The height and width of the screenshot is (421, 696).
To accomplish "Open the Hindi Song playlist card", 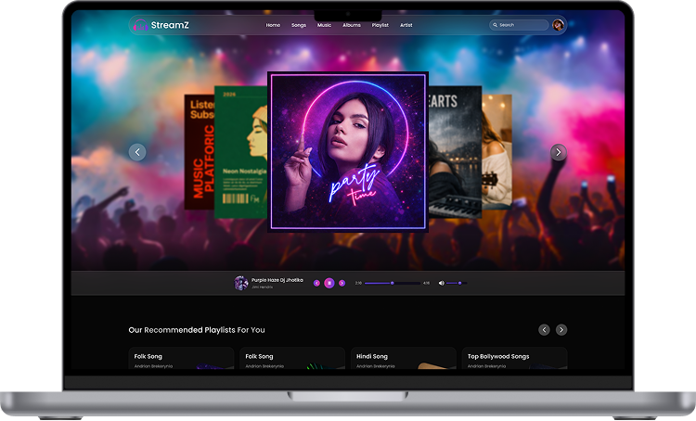I will point(404,358).
